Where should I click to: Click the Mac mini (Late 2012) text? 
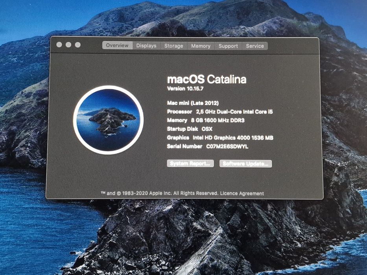coord(193,103)
